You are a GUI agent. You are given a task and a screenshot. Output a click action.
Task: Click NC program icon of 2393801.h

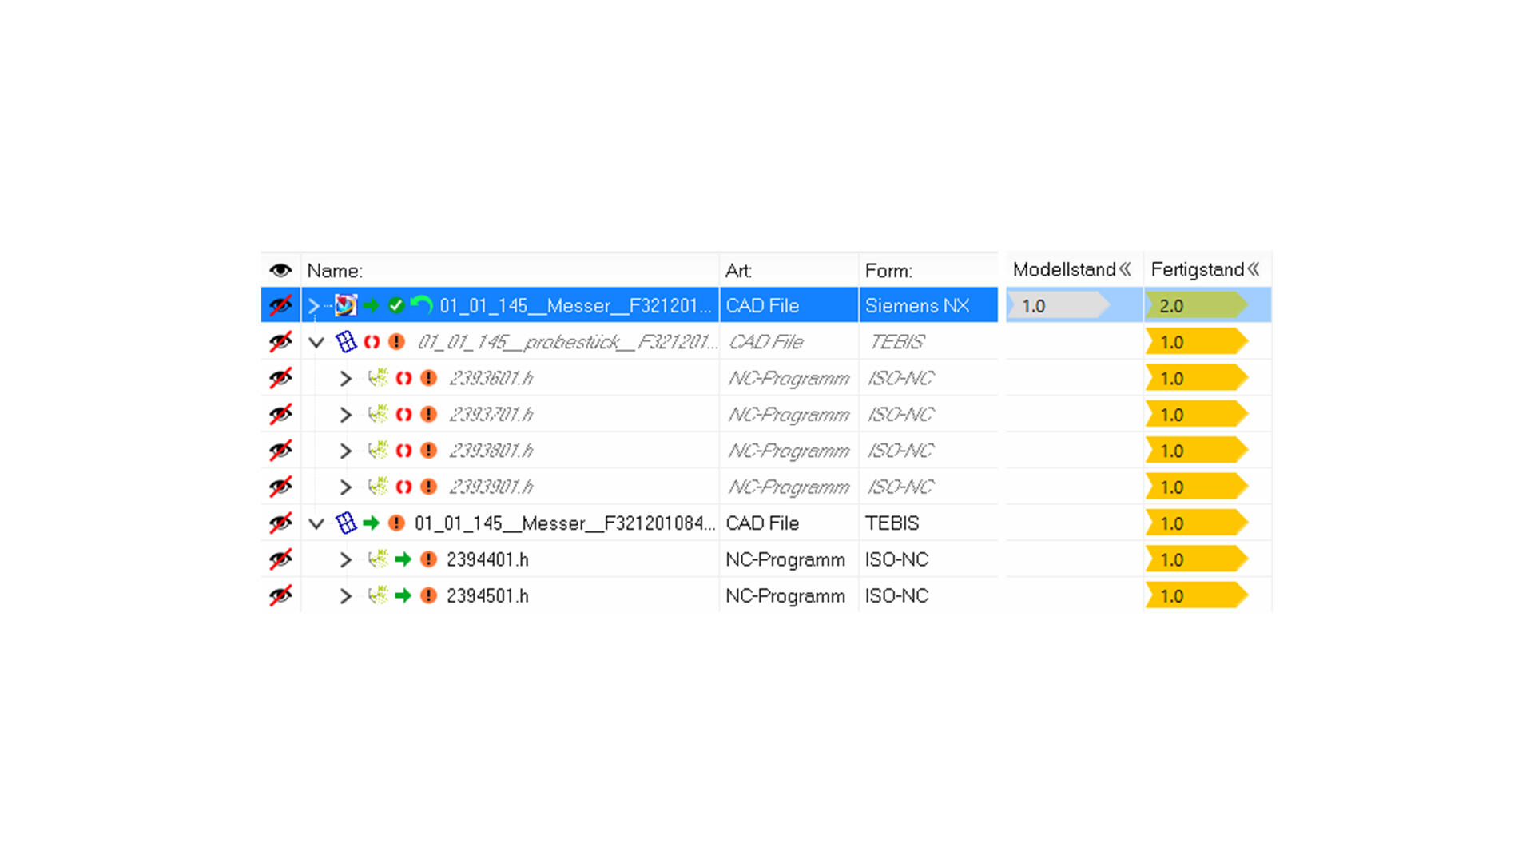tap(378, 450)
